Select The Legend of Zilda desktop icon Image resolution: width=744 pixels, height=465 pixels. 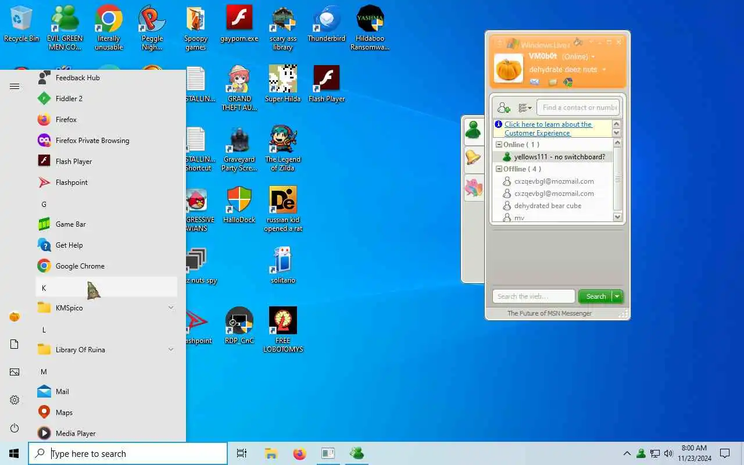point(283,149)
